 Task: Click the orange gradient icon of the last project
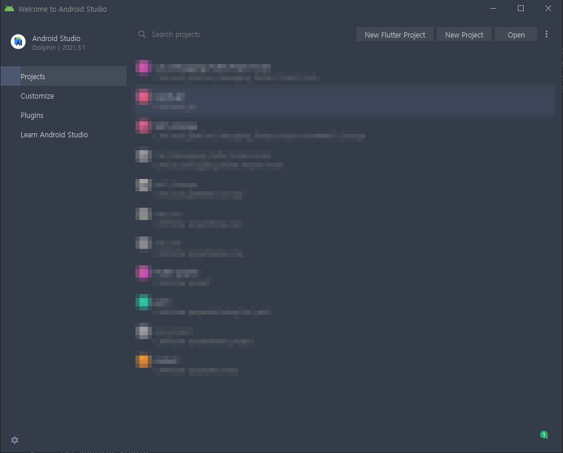tap(143, 360)
